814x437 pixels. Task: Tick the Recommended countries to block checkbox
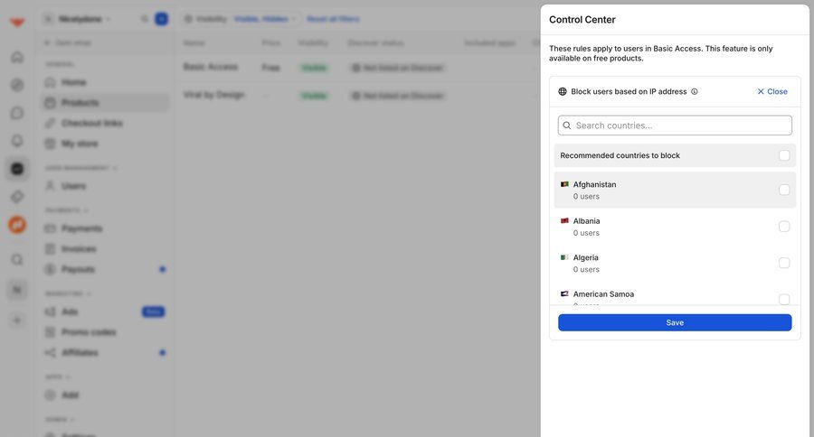pyautogui.click(x=784, y=155)
